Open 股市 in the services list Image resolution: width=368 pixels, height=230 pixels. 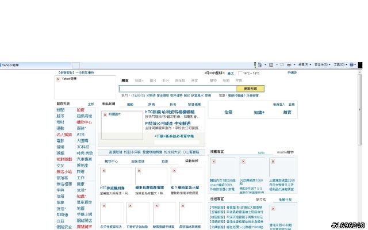(x=60, y=116)
